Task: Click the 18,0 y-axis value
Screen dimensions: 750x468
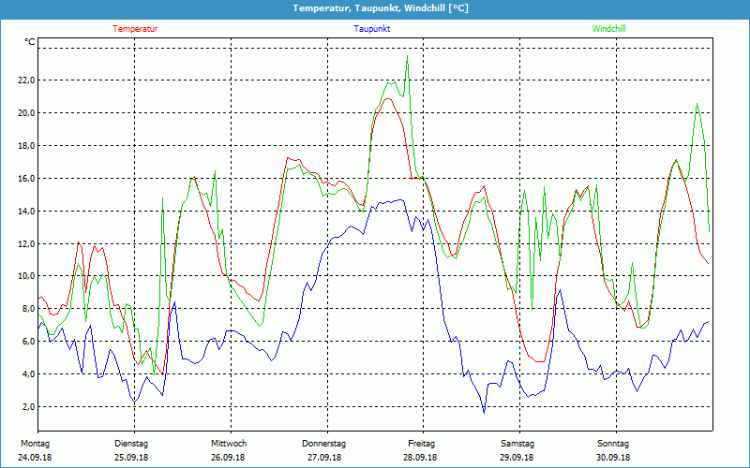Action: tap(27, 146)
